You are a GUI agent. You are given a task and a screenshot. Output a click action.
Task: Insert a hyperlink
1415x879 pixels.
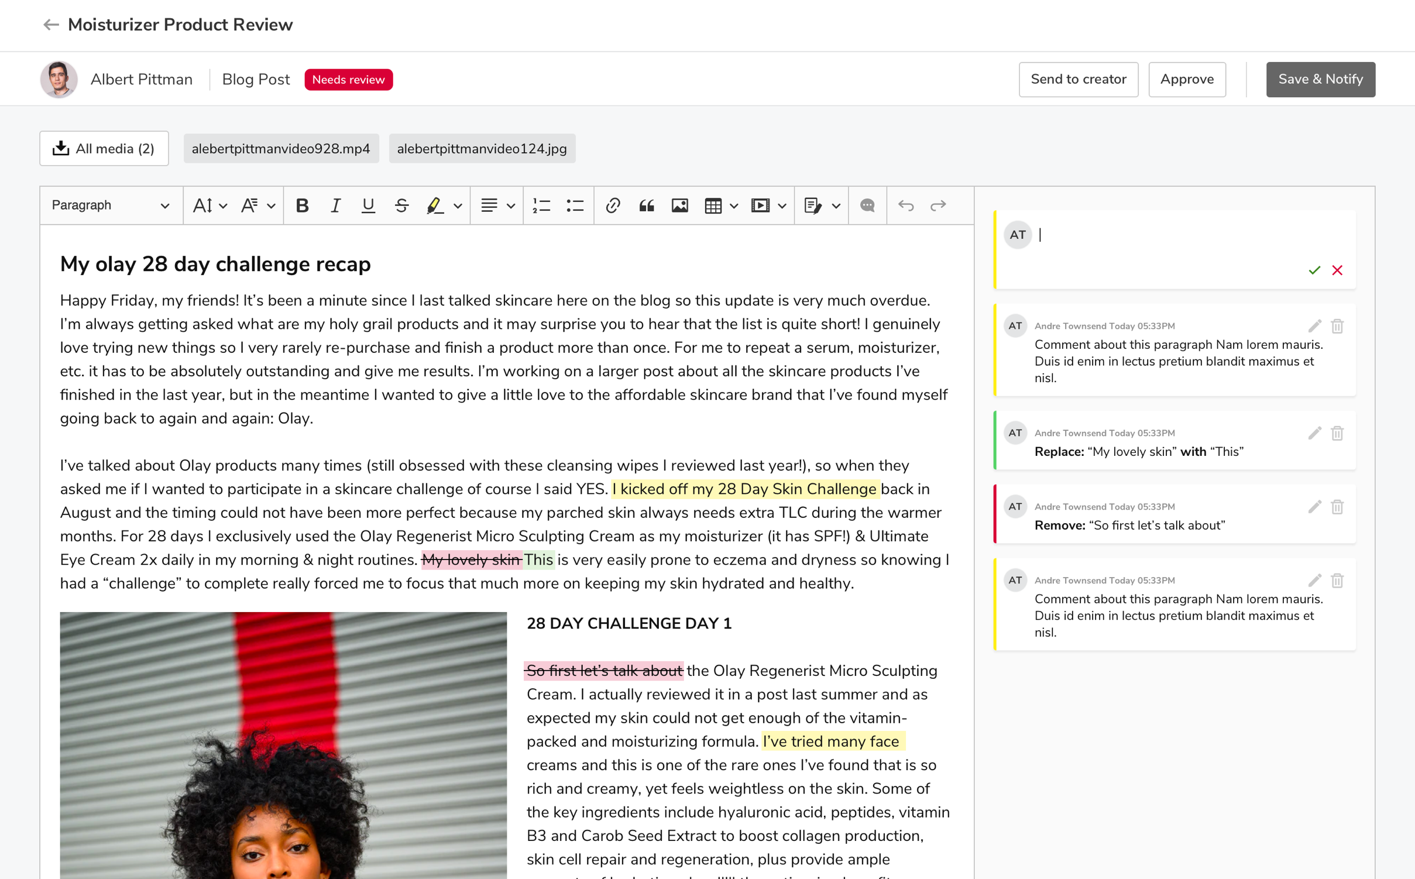pos(613,205)
